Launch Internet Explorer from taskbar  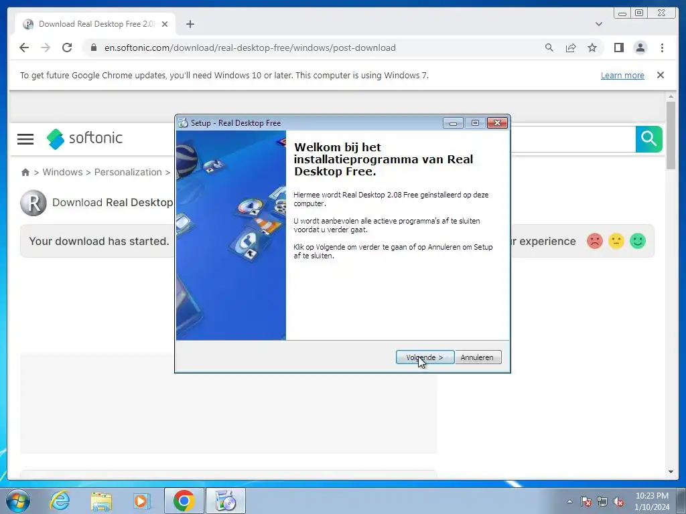point(60,501)
